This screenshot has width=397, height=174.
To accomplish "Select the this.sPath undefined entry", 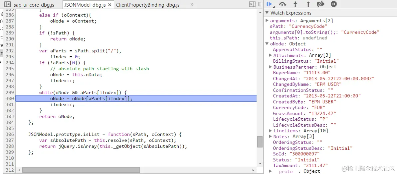I will pyautogui.click(x=298, y=38).
